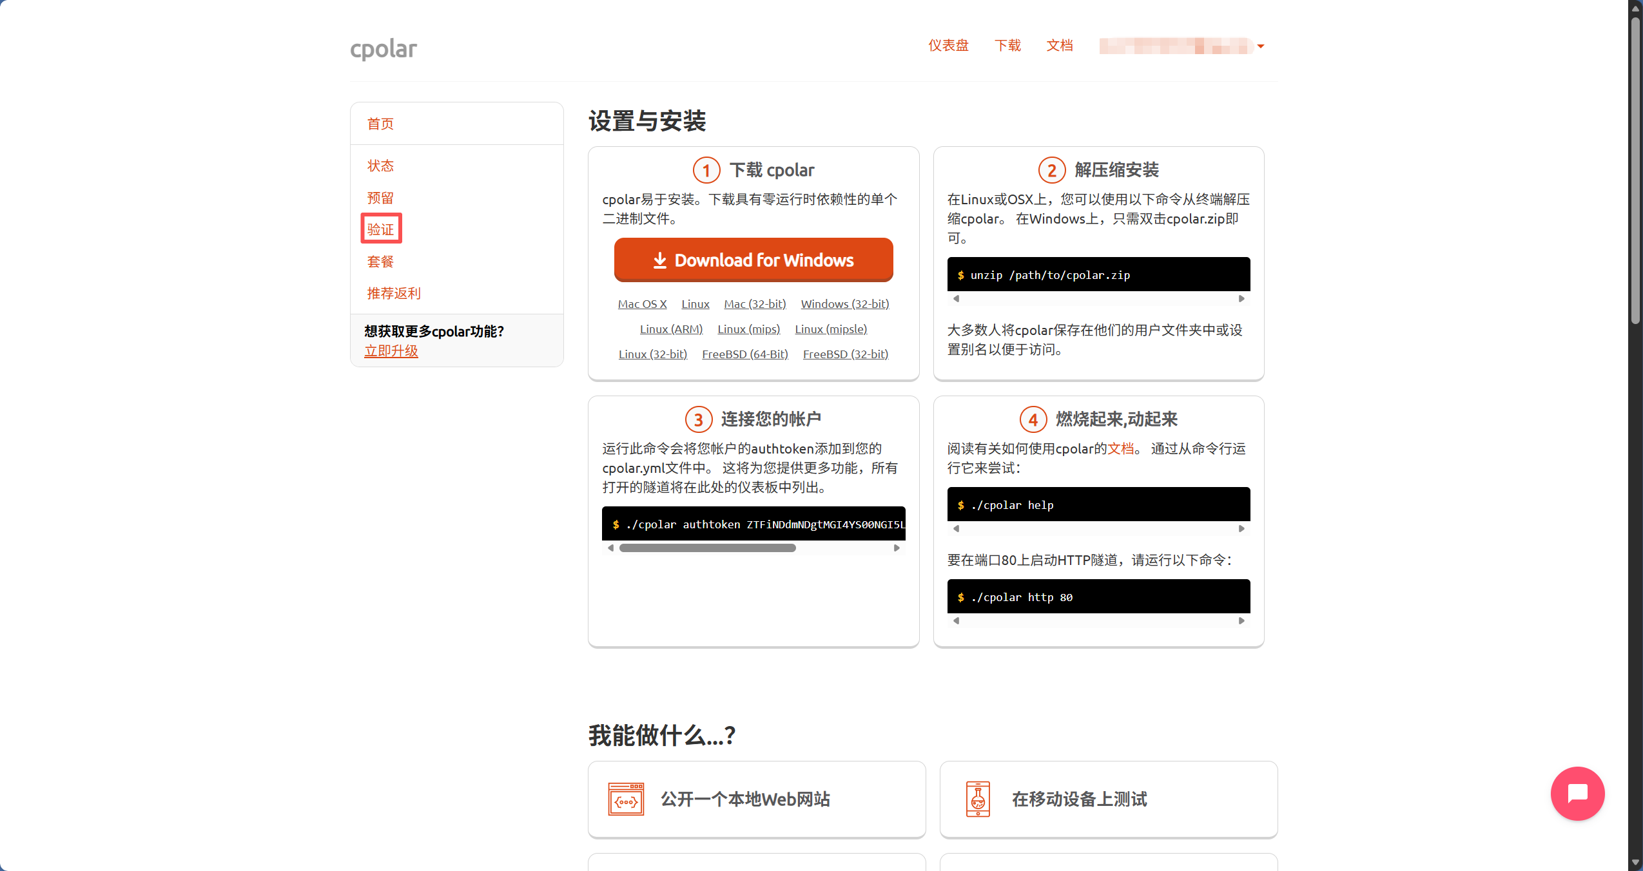Click the authtoken command horizontal scrollbar thumb

coord(707,548)
